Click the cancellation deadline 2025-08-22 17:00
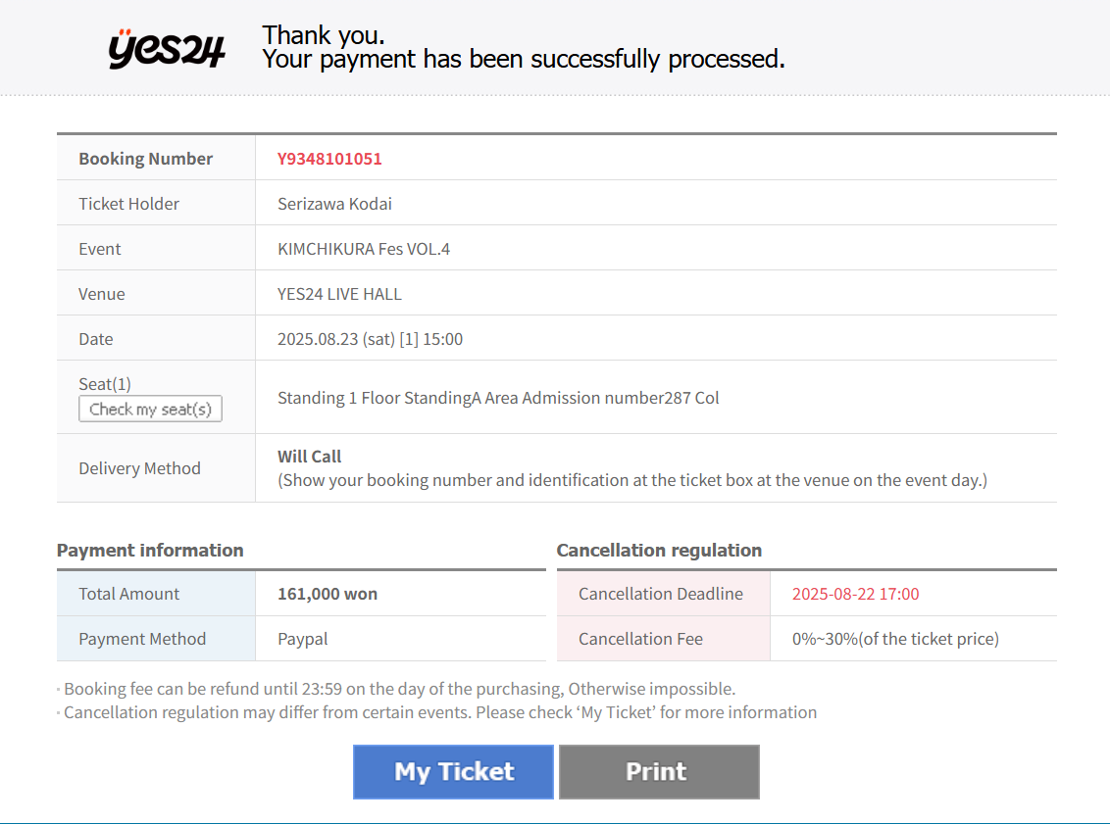Image resolution: width=1110 pixels, height=824 pixels. click(855, 594)
